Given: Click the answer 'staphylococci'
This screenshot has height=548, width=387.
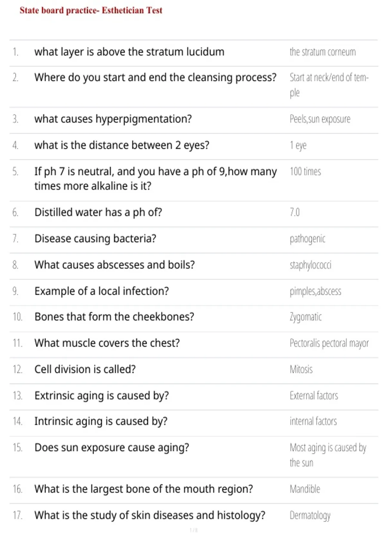Looking at the screenshot, I should (x=310, y=265).
